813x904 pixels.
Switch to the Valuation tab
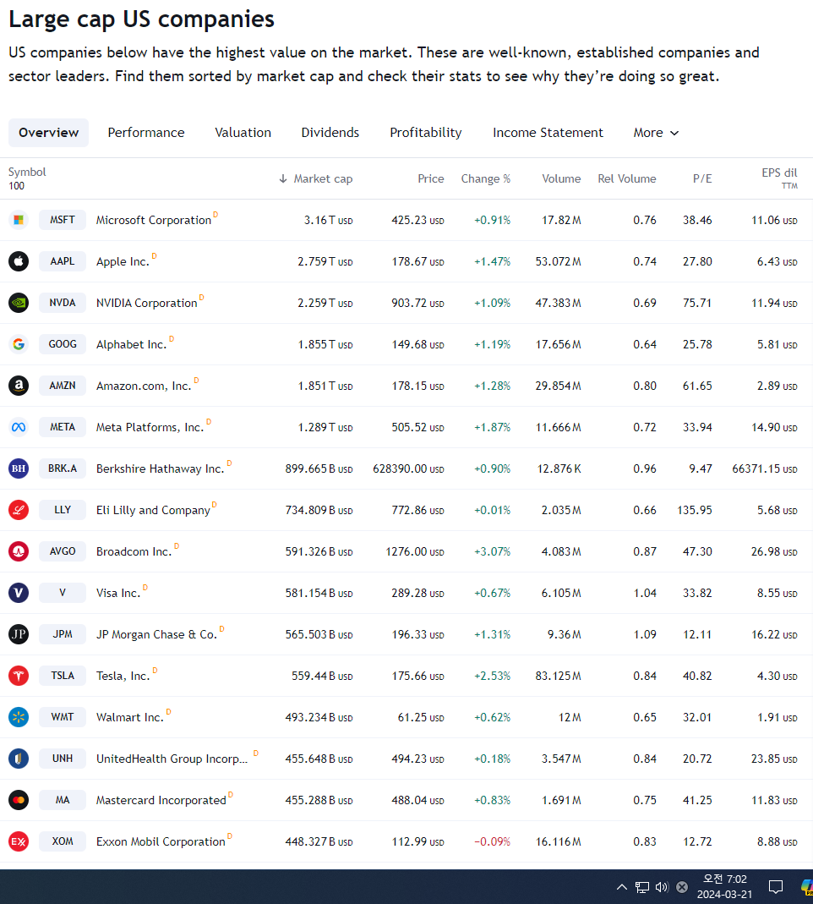tap(243, 133)
